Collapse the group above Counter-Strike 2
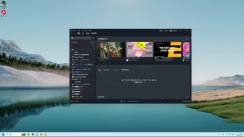This screenshot has height=137, width=244. click(x=71, y=62)
